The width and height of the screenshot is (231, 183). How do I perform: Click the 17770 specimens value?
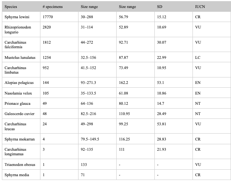[48, 17]
